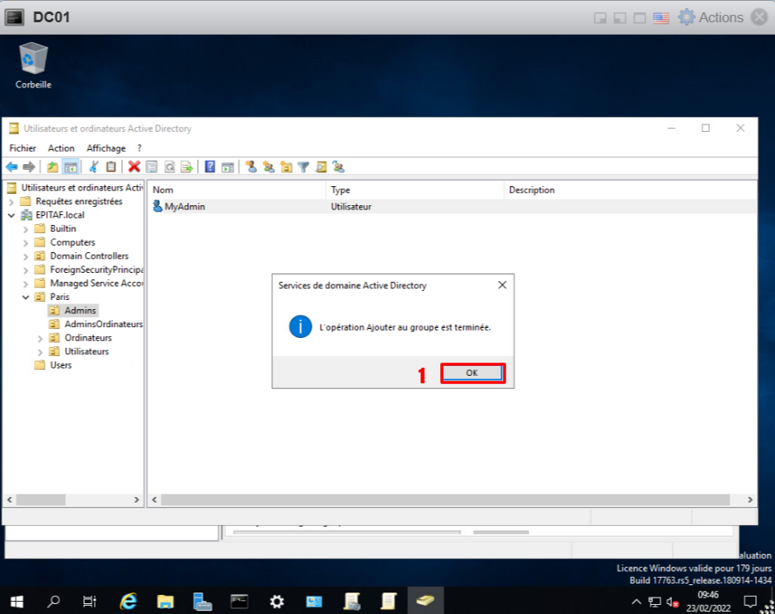This screenshot has height=614, width=775.
Task: Collapse the Paris organizational unit
Action: [x=26, y=297]
